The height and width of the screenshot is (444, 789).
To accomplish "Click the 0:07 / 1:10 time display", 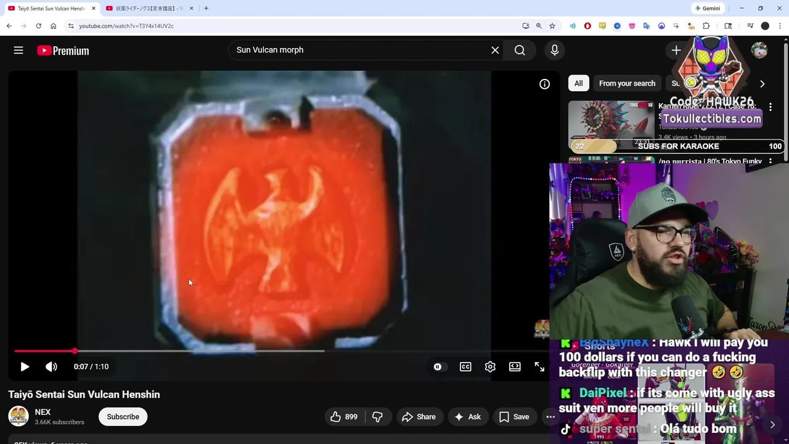I will 91,366.
